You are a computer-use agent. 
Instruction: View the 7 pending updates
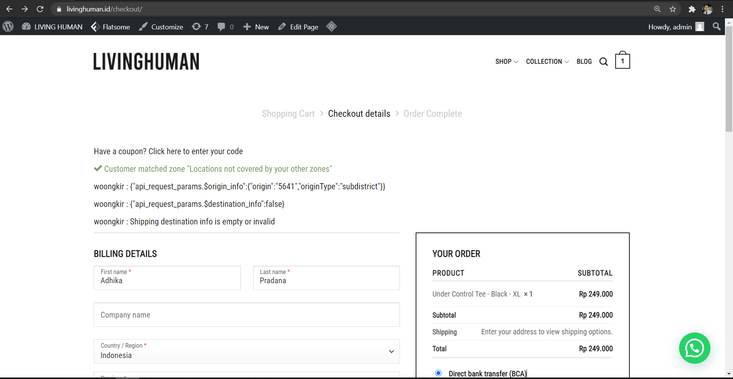point(200,27)
